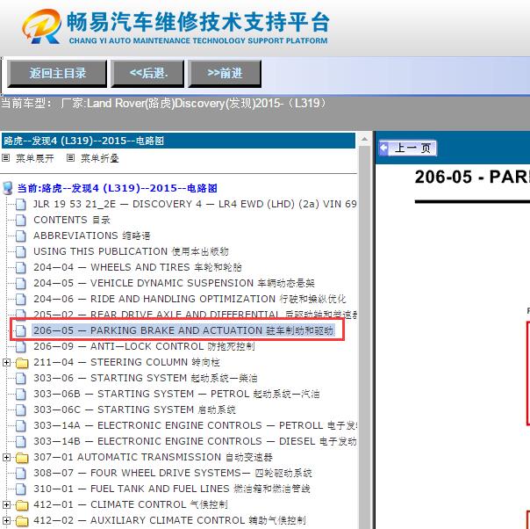Click the page icon beside 310-01 FUEL TANK

pyautogui.click(x=21, y=489)
